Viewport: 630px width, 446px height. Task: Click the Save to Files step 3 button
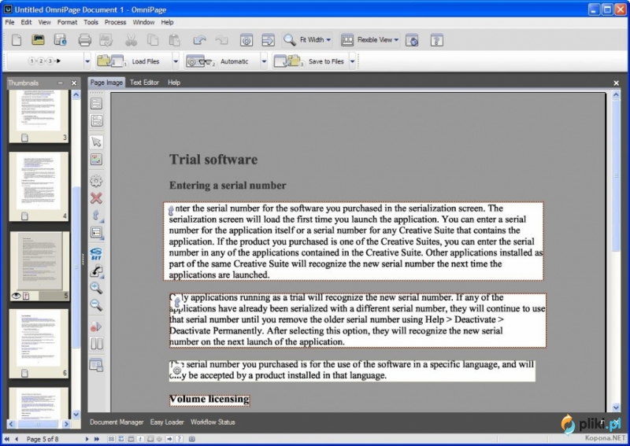pyautogui.click(x=310, y=61)
